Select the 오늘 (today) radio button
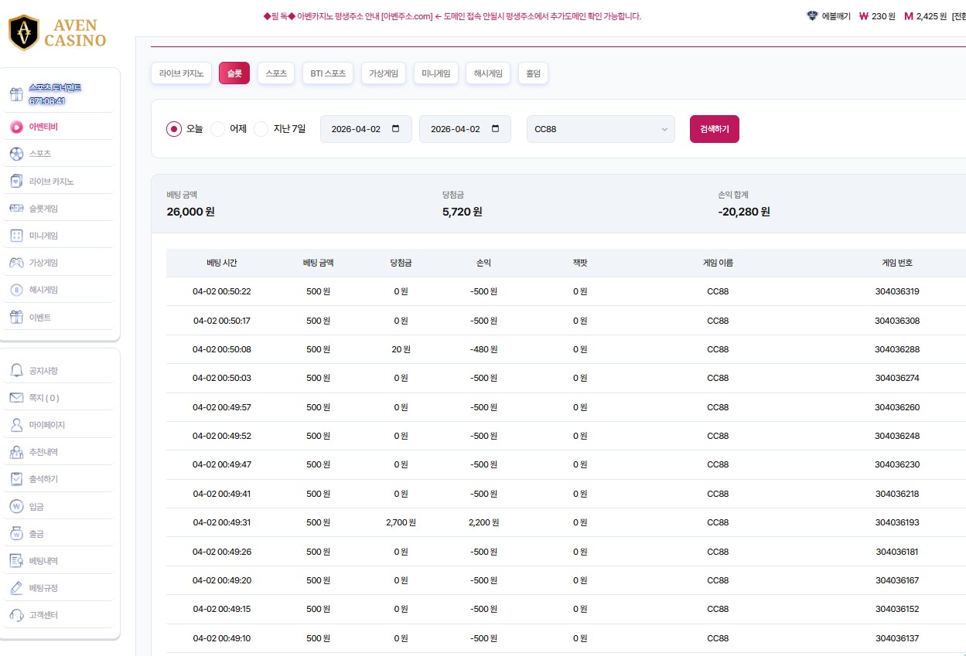This screenshot has height=656, width=966. (x=174, y=129)
